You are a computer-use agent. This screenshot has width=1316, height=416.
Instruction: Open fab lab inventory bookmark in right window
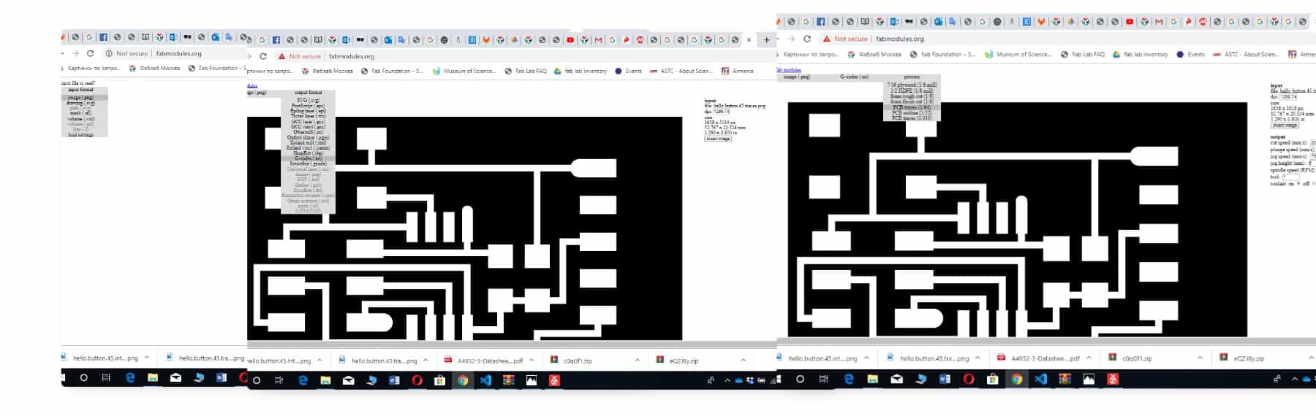(1141, 54)
